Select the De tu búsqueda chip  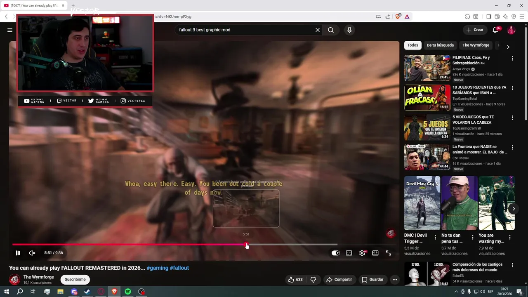click(440, 45)
